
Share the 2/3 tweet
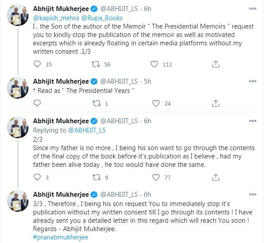point(216,177)
